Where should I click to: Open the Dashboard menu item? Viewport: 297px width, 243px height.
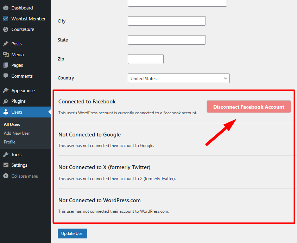click(x=22, y=8)
